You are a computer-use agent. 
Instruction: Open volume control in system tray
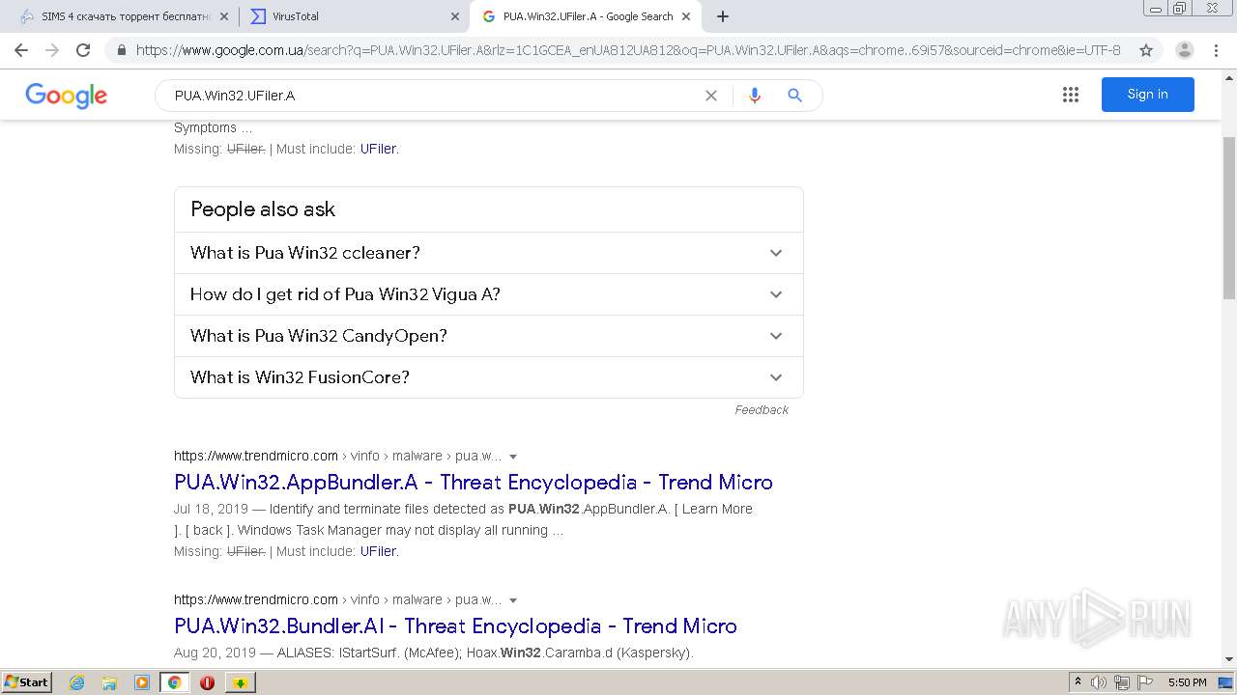pos(1099,682)
